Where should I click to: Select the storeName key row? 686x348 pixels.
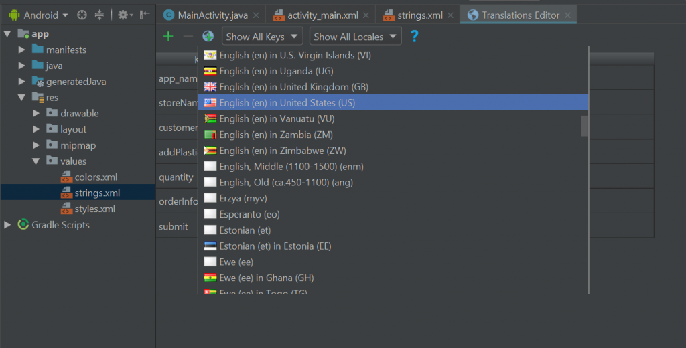pos(178,103)
